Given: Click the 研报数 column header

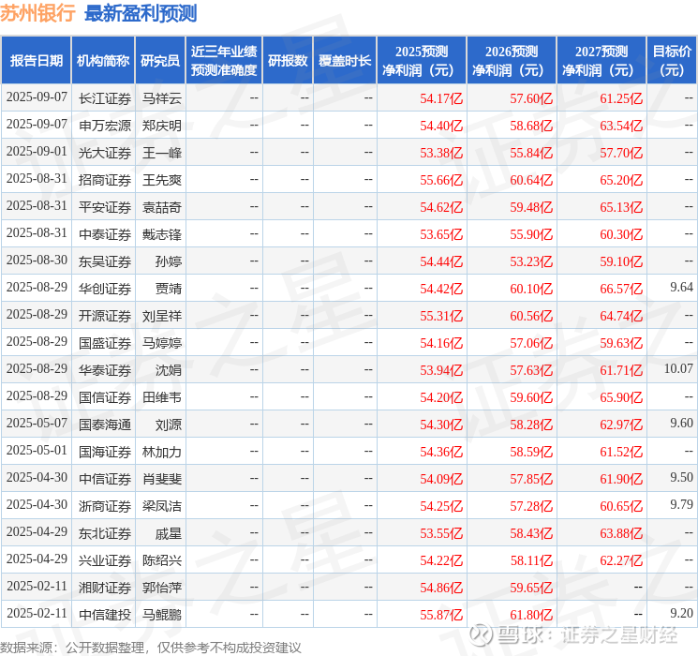Looking at the screenshot, I should point(288,61).
